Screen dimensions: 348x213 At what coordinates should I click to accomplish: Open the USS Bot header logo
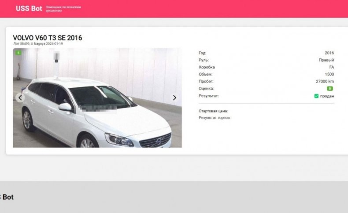tap(29, 8)
